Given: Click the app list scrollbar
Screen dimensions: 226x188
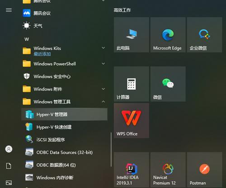Looking at the screenshot, I should [111, 150].
